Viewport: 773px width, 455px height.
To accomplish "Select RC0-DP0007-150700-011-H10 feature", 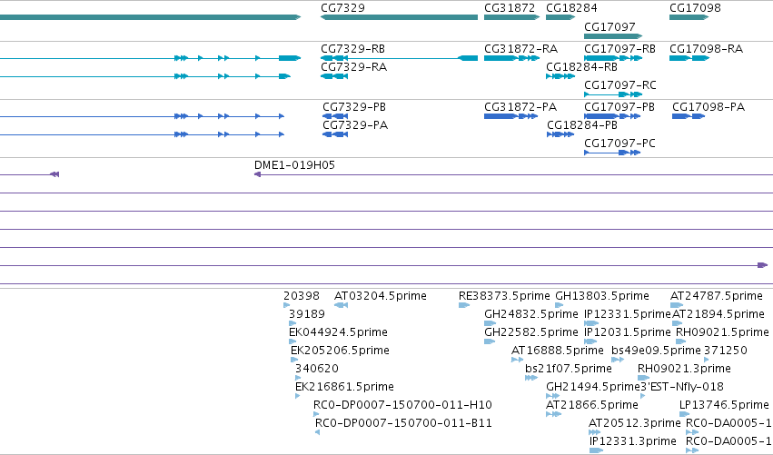I will point(316,414).
